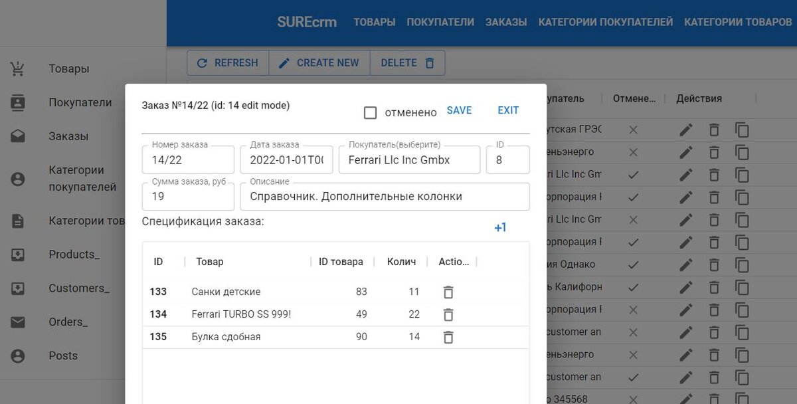
Task: Exit the order edit dialog via EXIT
Action: pos(507,110)
